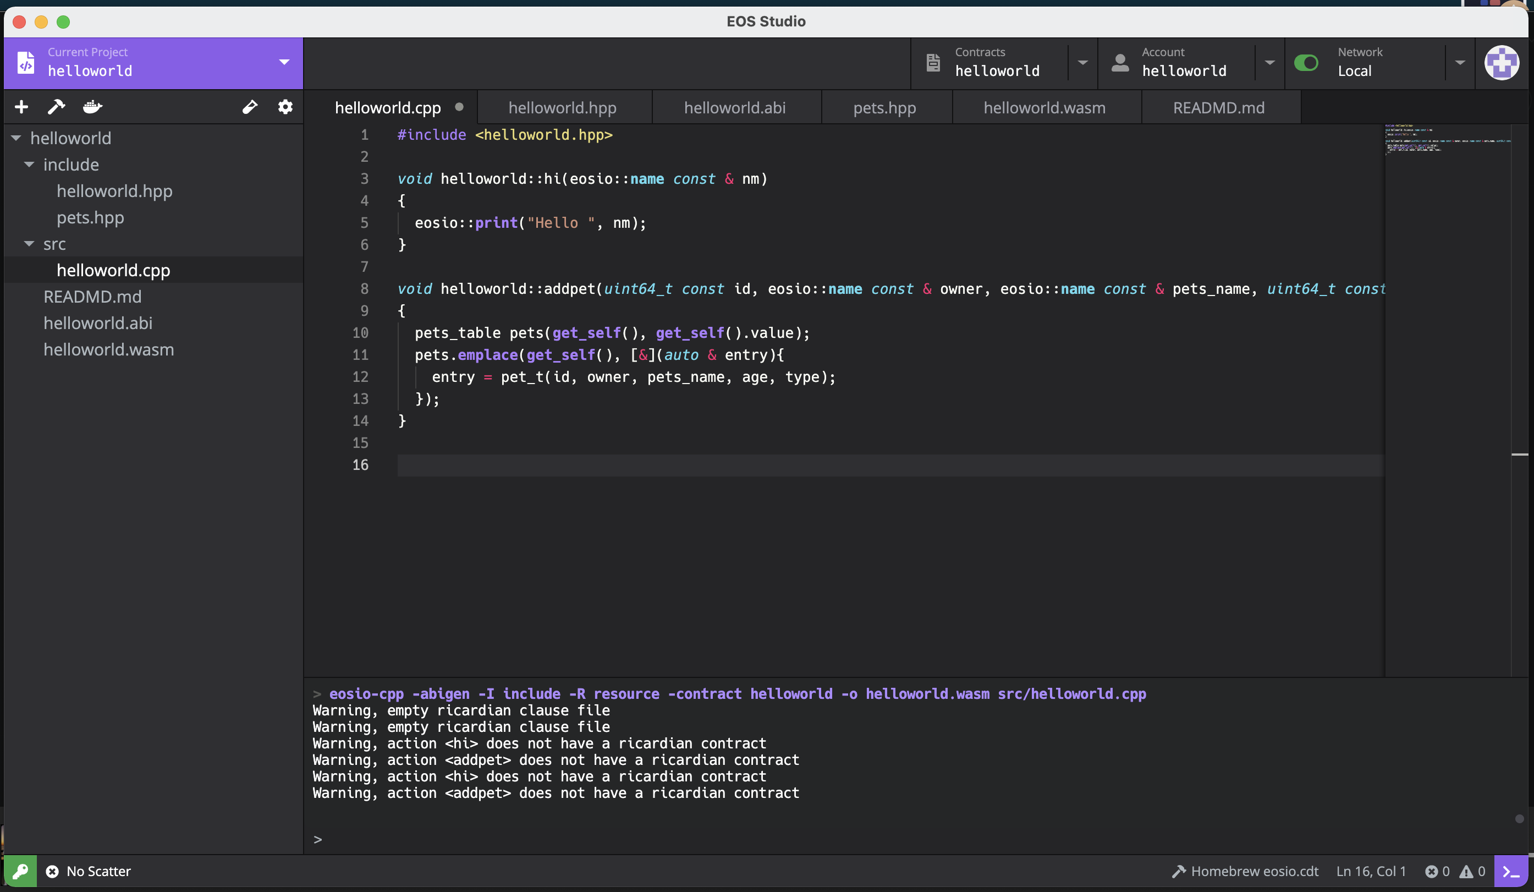Open pets.hpp in the file tree
Image resolution: width=1534 pixels, height=892 pixels.
[90, 217]
